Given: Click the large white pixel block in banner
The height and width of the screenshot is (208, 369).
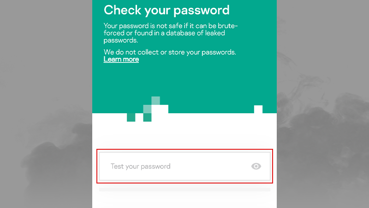Looking at the screenshot, I should click(x=160, y=109).
